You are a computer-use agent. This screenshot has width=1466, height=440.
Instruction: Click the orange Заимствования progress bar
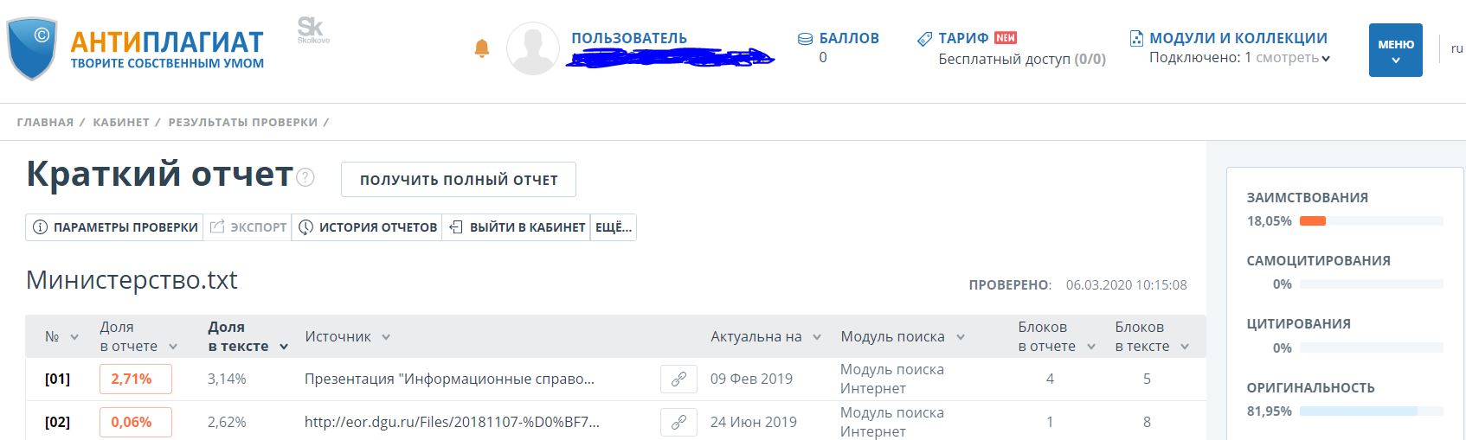coord(1312,221)
